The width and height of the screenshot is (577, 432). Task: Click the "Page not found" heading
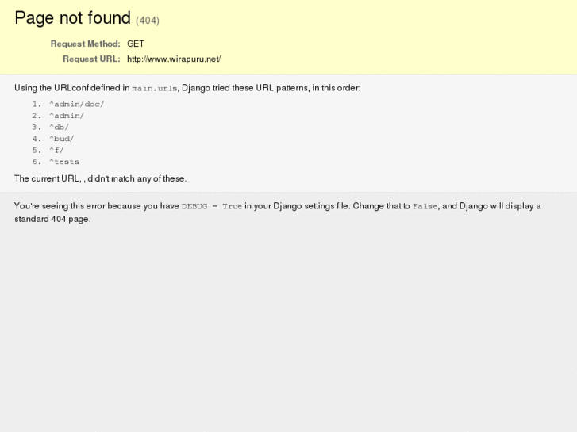coord(72,18)
